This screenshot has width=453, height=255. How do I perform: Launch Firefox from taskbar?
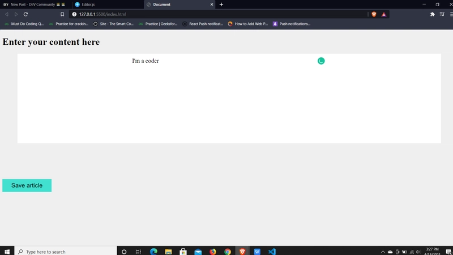pos(213,252)
